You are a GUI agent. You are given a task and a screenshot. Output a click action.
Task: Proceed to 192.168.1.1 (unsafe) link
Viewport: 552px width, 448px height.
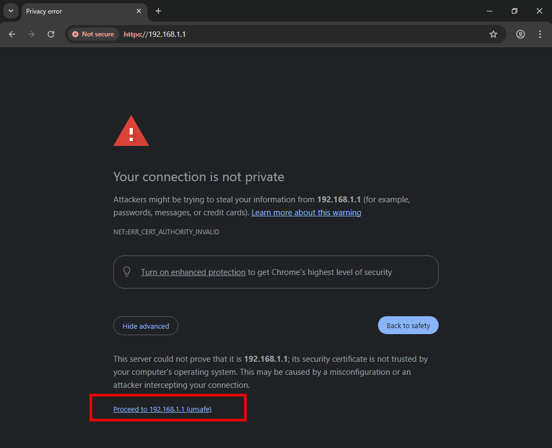coord(162,409)
